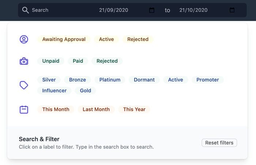
Task: Toggle the Unpaid payment filter
Action: (x=51, y=61)
